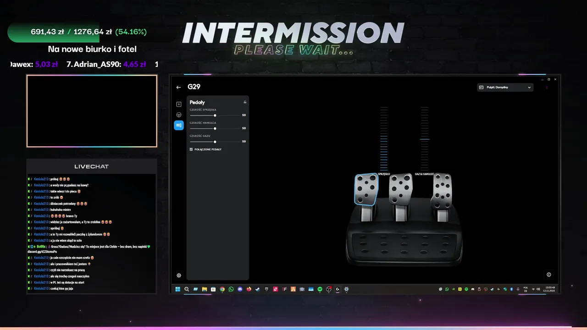Open File Explorer from taskbar
The image size is (587, 330).
pyautogui.click(x=205, y=289)
